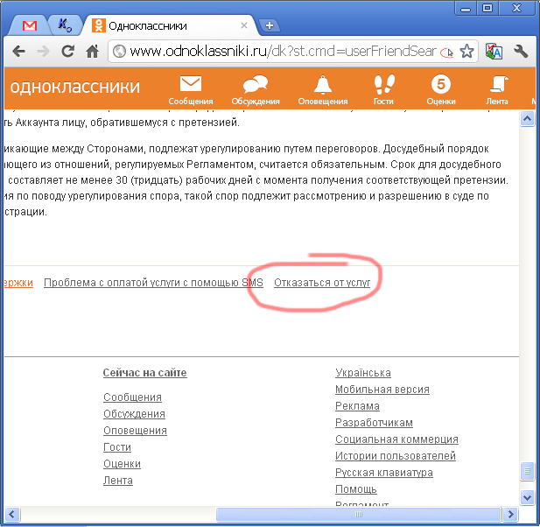Click footer link Оповещения
Image resolution: width=540 pixels, height=527 pixels.
(135, 431)
